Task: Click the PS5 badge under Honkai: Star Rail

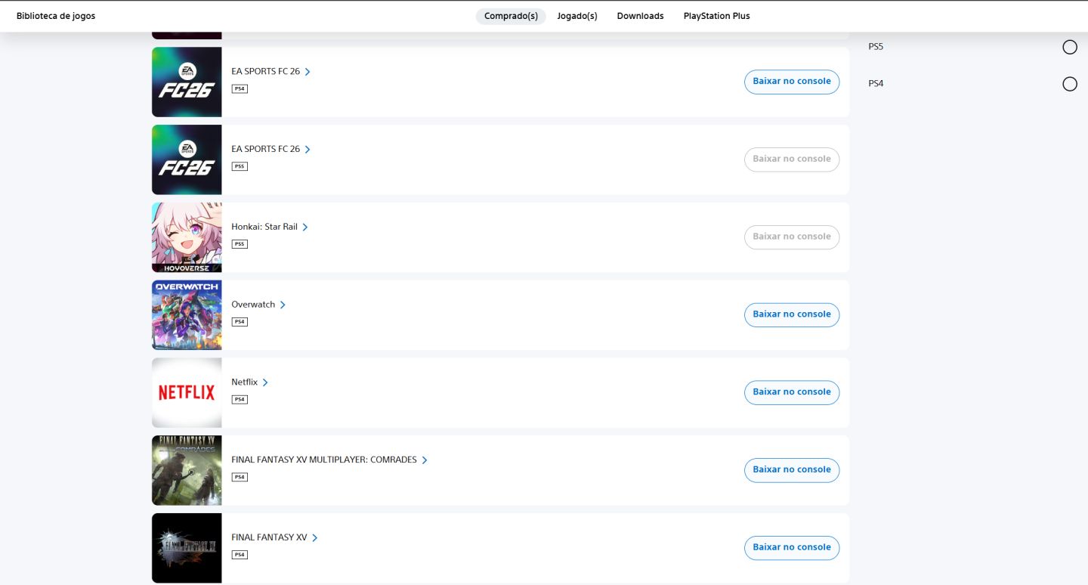Action: 240,244
